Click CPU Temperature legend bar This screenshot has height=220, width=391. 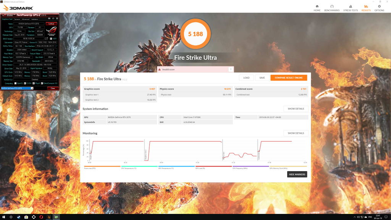pos(139,167)
